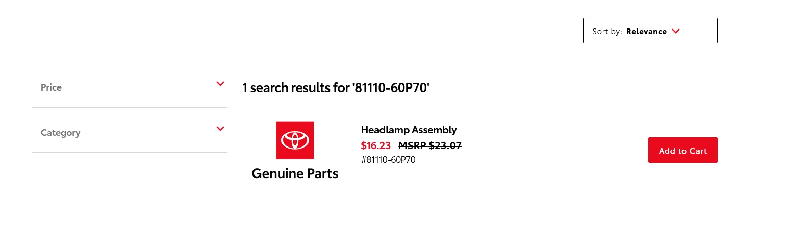Click the red $16.23 sale price

click(x=375, y=145)
